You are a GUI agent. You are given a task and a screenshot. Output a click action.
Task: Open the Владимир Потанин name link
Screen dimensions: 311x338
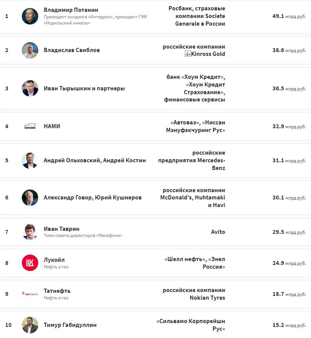[x=71, y=10]
